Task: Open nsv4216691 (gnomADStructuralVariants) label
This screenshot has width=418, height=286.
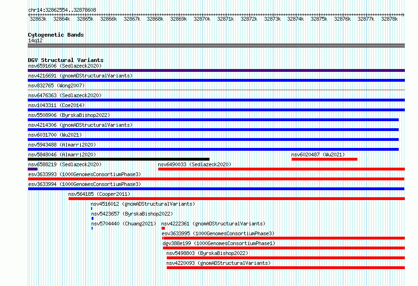Action: coord(80,76)
